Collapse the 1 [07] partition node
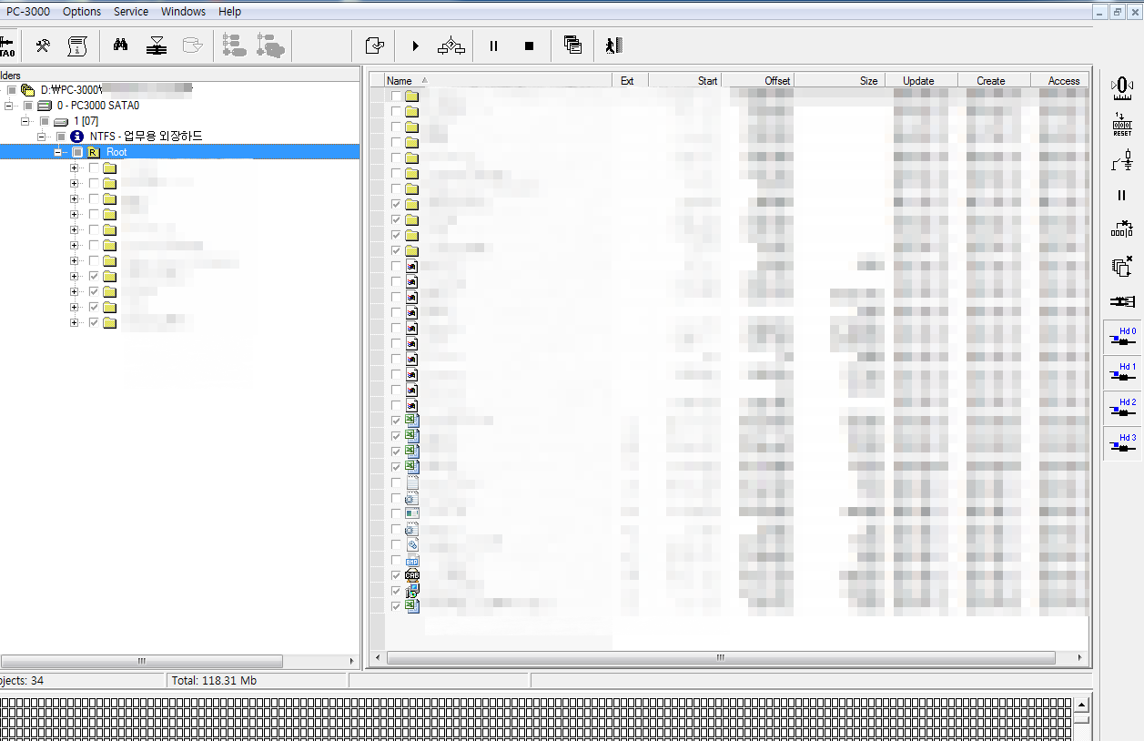1144x741 pixels. (x=25, y=121)
